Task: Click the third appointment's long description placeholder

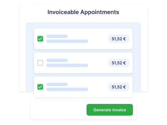Action: [67, 89]
